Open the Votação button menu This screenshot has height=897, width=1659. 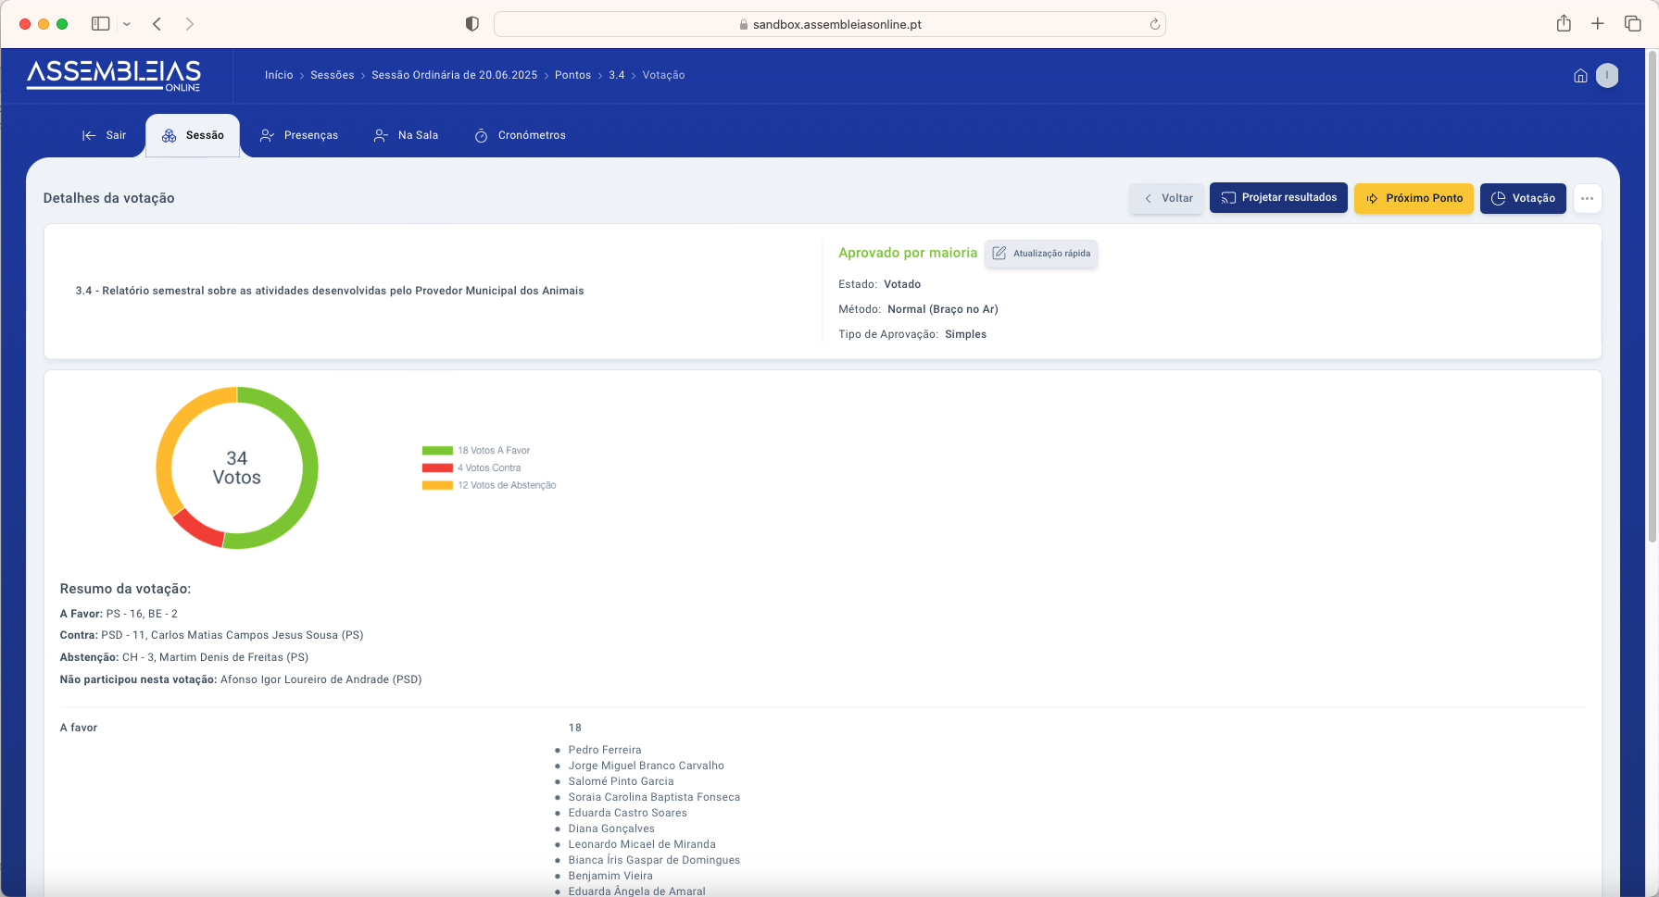click(x=1522, y=198)
